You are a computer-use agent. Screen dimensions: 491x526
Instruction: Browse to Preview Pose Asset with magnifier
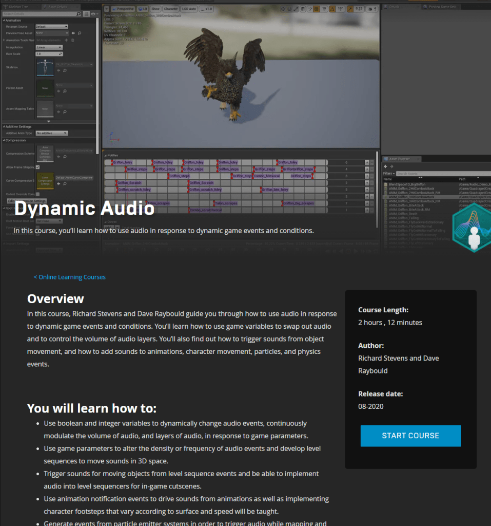pyautogui.click(x=80, y=33)
